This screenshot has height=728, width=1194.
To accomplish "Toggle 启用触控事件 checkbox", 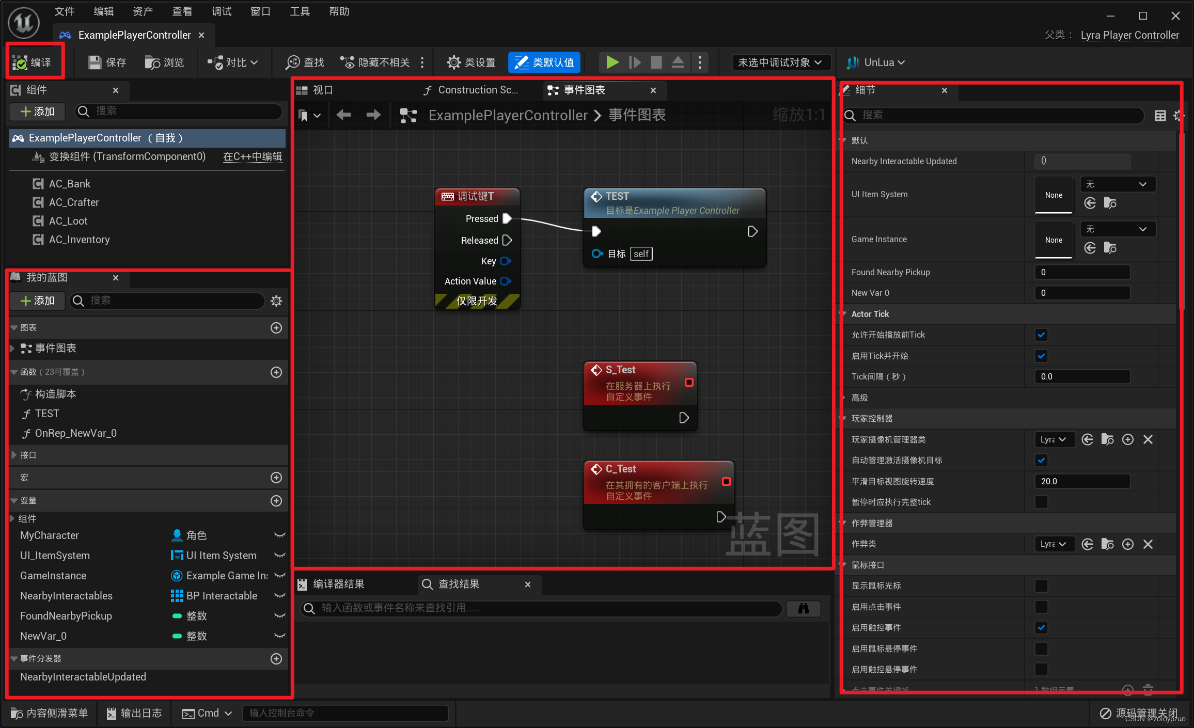I will [1041, 627].
